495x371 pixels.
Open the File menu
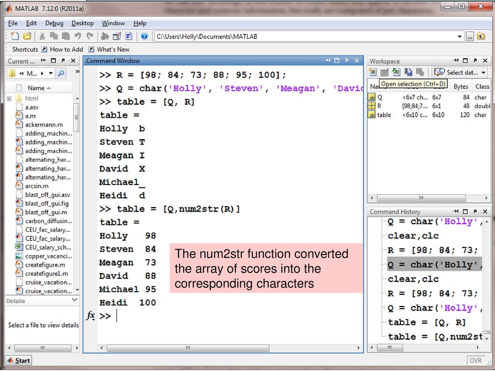tap(13, 23)
